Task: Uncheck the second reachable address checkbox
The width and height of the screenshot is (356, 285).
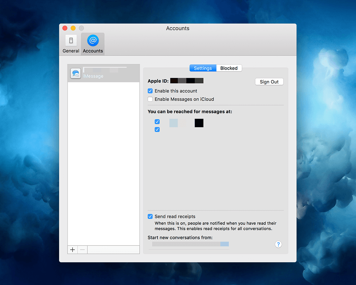Action: (x=157, y=130)
